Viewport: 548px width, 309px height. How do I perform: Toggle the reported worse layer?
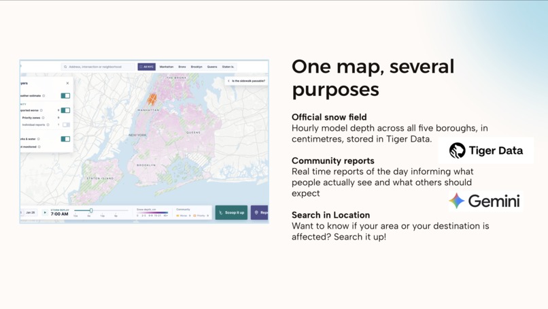(x=65, y=110)
